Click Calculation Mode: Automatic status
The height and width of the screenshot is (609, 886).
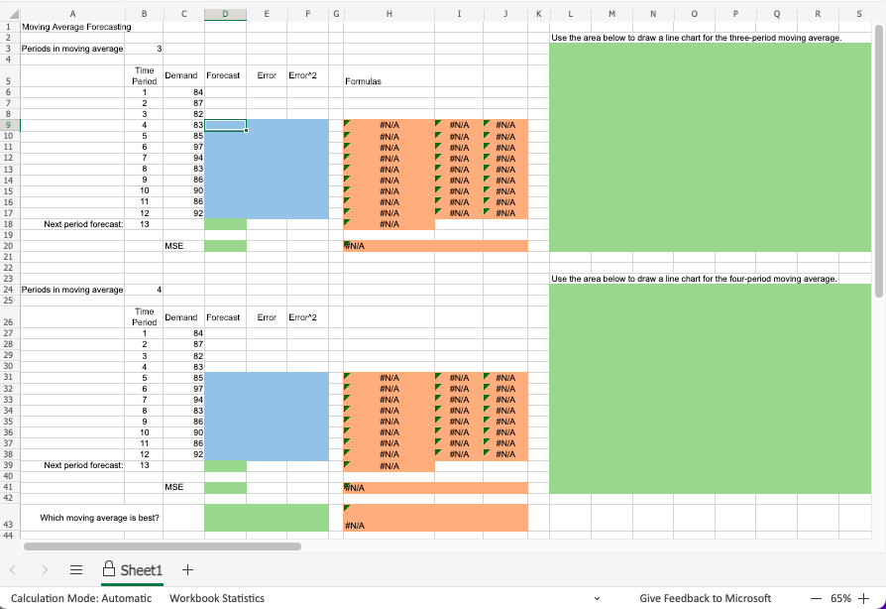pyautogui.click(x=81, y=598)
